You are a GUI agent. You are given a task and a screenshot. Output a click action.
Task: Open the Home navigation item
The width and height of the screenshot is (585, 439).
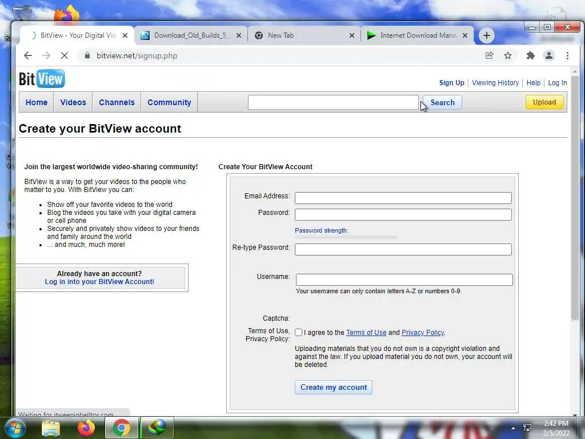coord(37,102)
